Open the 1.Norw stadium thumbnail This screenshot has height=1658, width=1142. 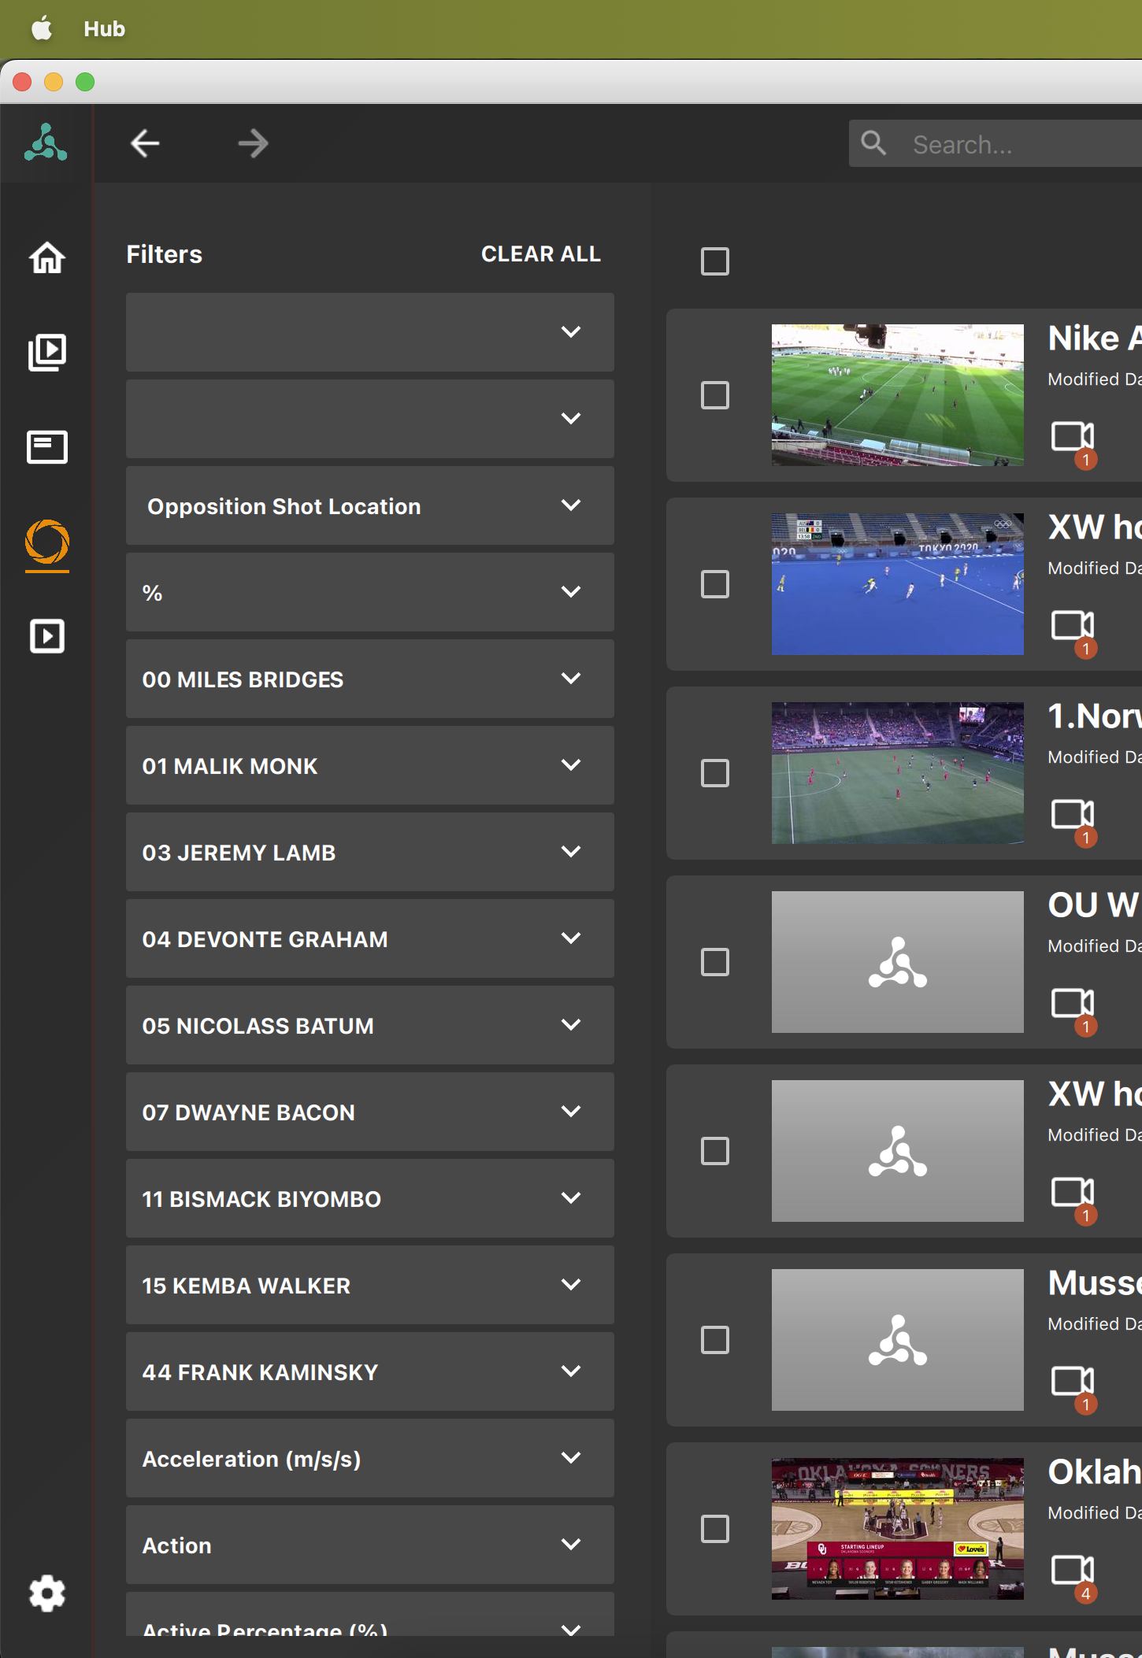pyautogui.click(x=898, y=773)
